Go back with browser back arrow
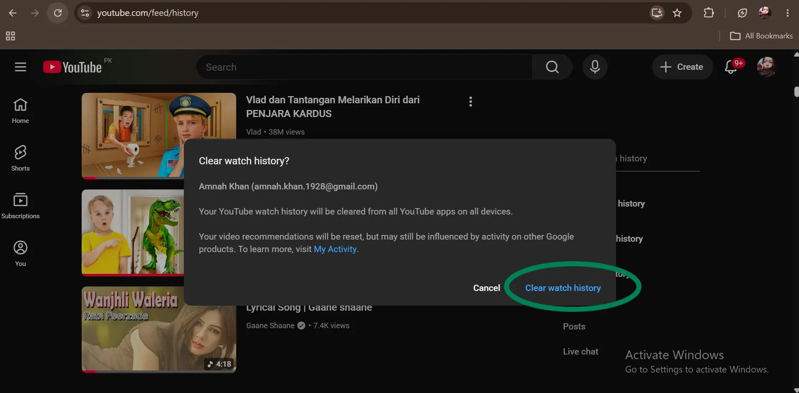799x393 pixels. coord(13,13)
